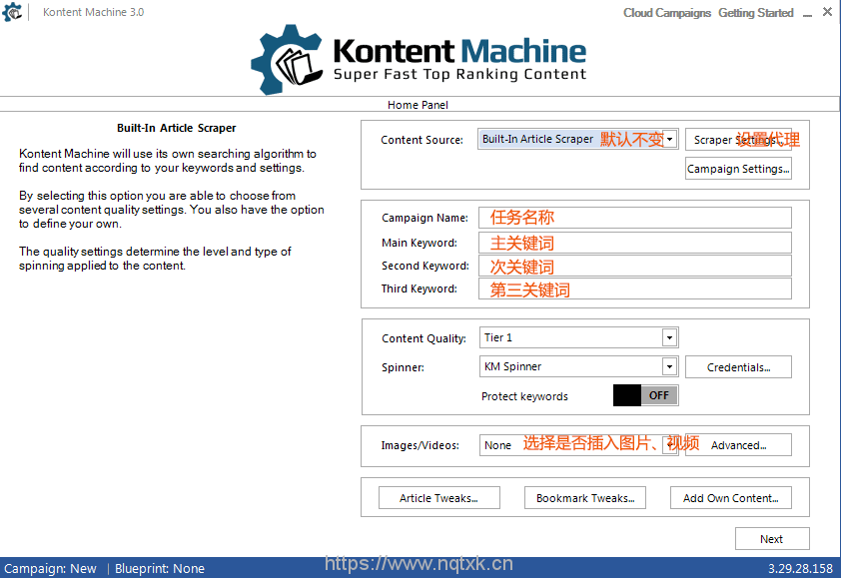Open Scraper Settings
The height and width of the screenshot is (578, 841).
(x=738, y=140)
